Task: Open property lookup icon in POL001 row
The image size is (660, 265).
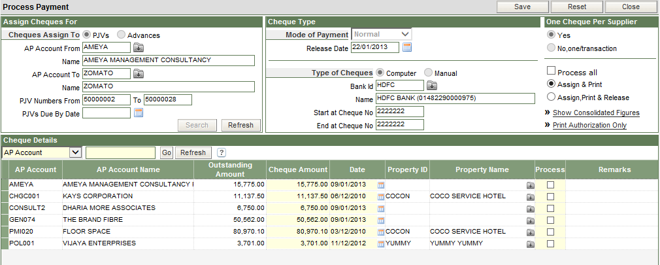Action: pos(530,243)
